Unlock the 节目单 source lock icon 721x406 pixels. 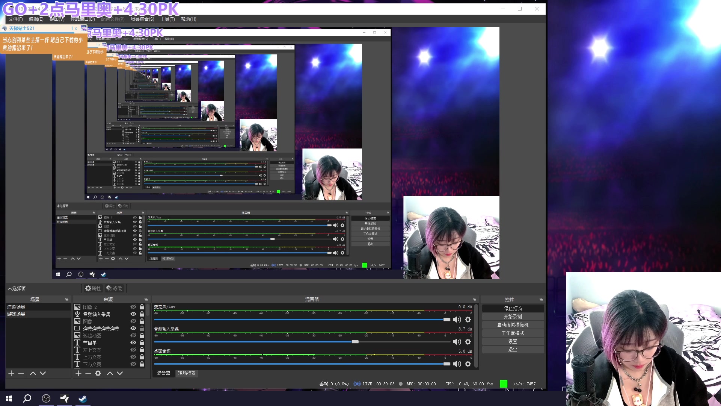click(x=142, y=342)
